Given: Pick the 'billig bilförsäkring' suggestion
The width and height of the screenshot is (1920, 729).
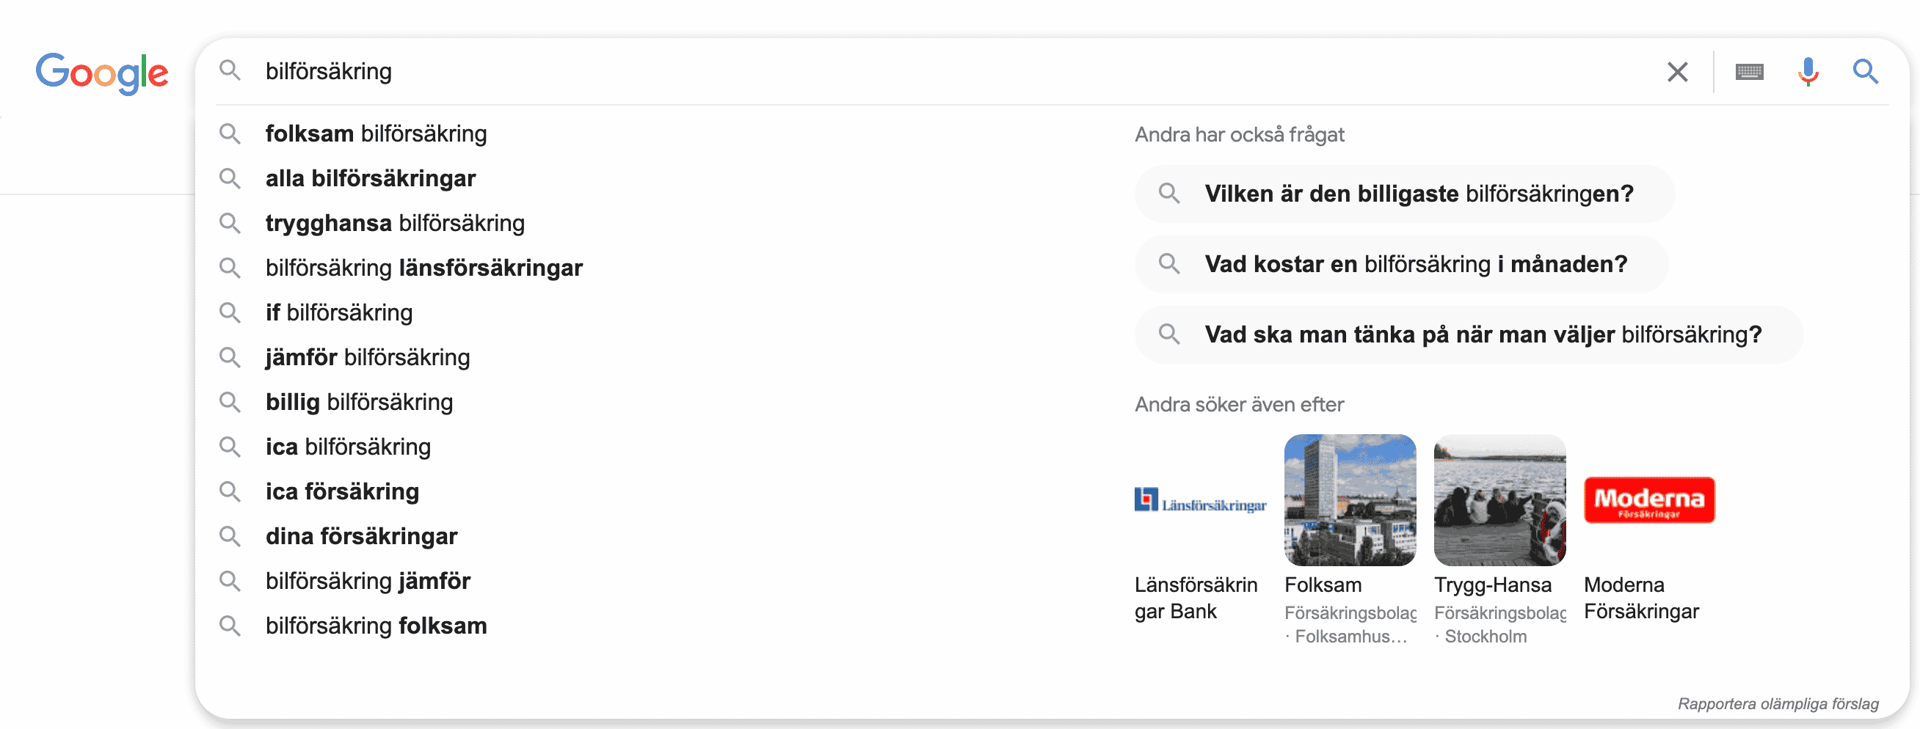Looking at the screenshot, I should click(359, 402).
